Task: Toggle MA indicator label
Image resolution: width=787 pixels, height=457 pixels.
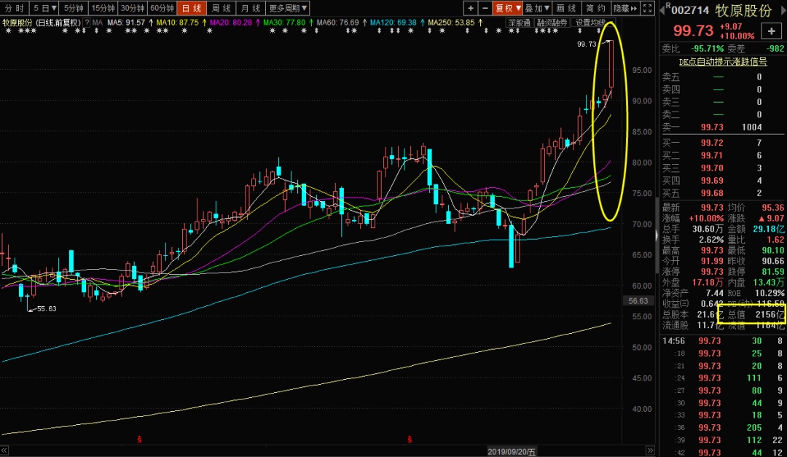Action: click(98, 23)
